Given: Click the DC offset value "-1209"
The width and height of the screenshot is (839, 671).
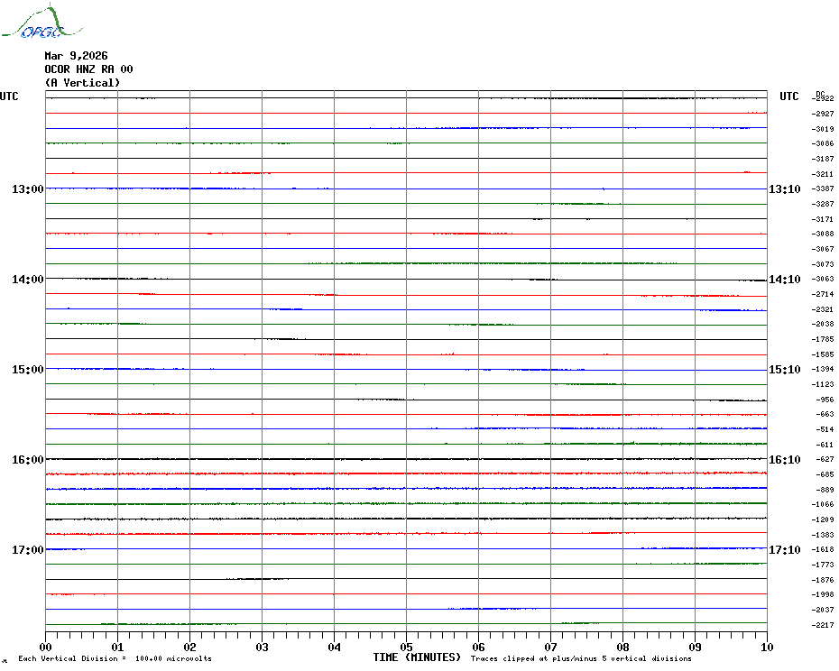Looking at the screenshot, I should coord(823,519).
